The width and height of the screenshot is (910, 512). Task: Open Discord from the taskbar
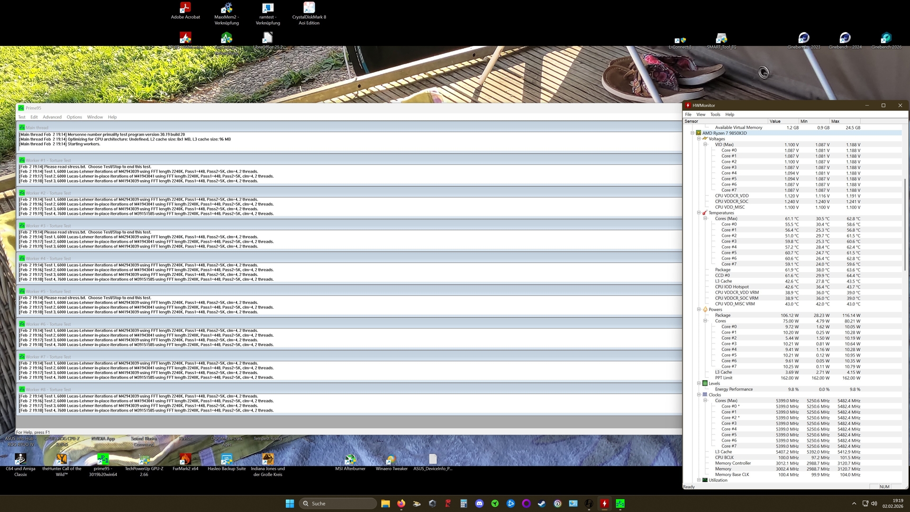point(479,503)
